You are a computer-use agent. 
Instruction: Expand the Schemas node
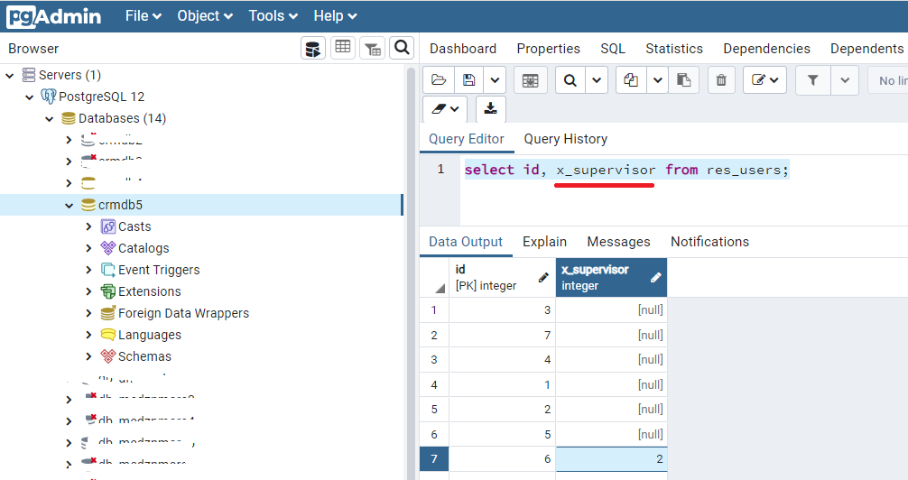(88, 356)
